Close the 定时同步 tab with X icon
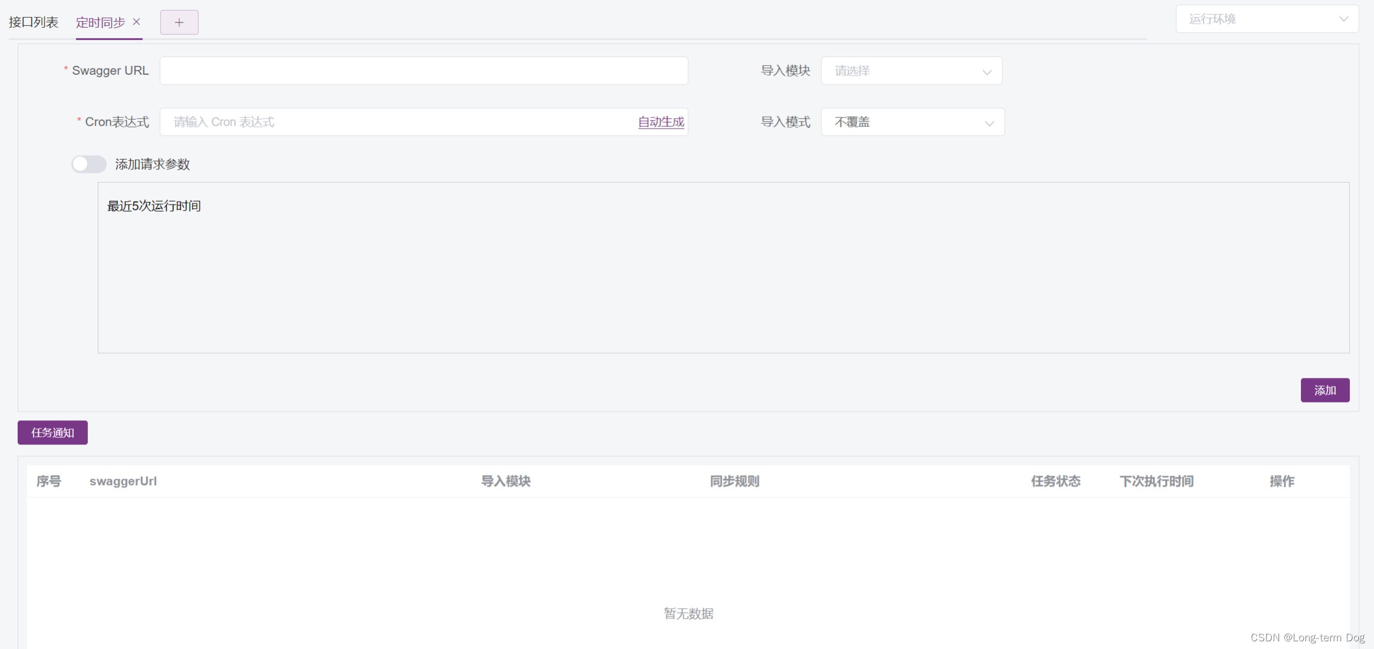Viewport: 1374px width, 649px height. (136, 22)
